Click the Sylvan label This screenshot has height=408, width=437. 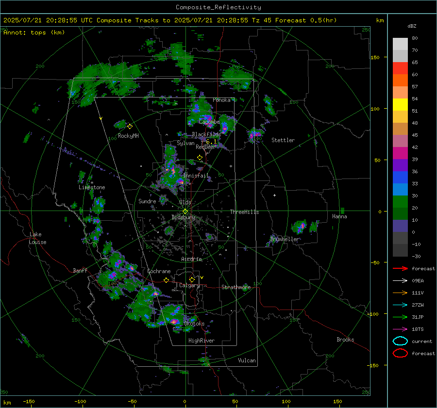185,143
